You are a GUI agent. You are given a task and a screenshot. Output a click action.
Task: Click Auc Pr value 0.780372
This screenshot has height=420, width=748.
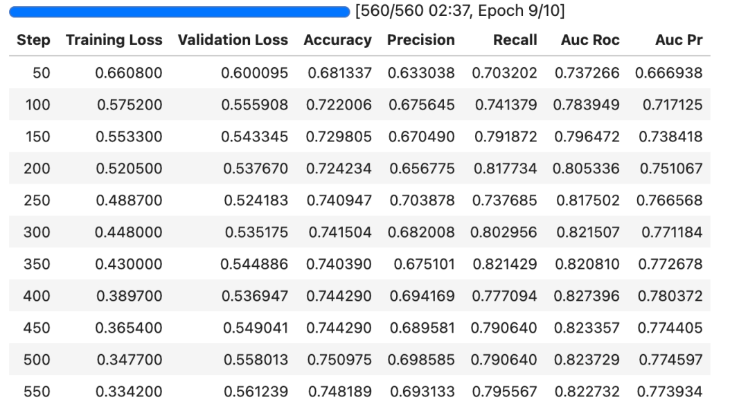[670, 296]
